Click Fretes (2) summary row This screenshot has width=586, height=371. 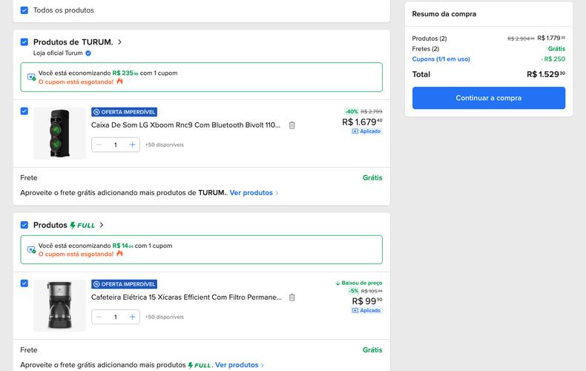[489, 49]
